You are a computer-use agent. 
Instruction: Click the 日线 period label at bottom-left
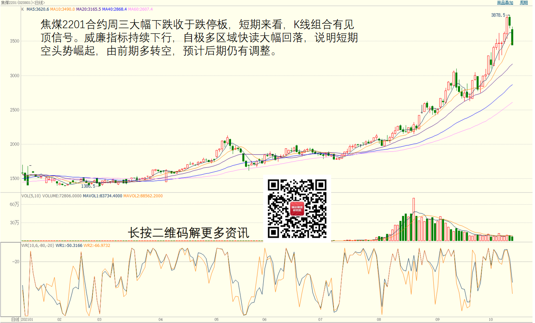click(x=15, y=320)
